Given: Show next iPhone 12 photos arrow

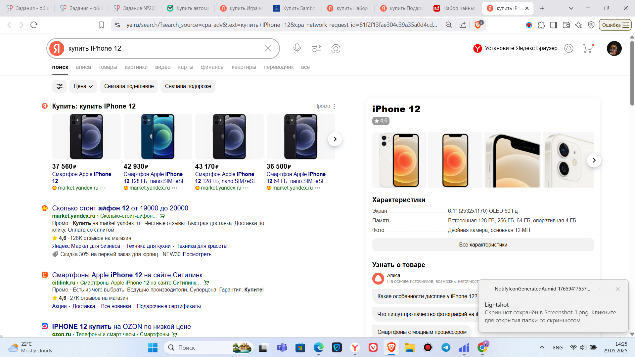Looking at the screenshot, I should pyautogui.click(x=594, y=160).
